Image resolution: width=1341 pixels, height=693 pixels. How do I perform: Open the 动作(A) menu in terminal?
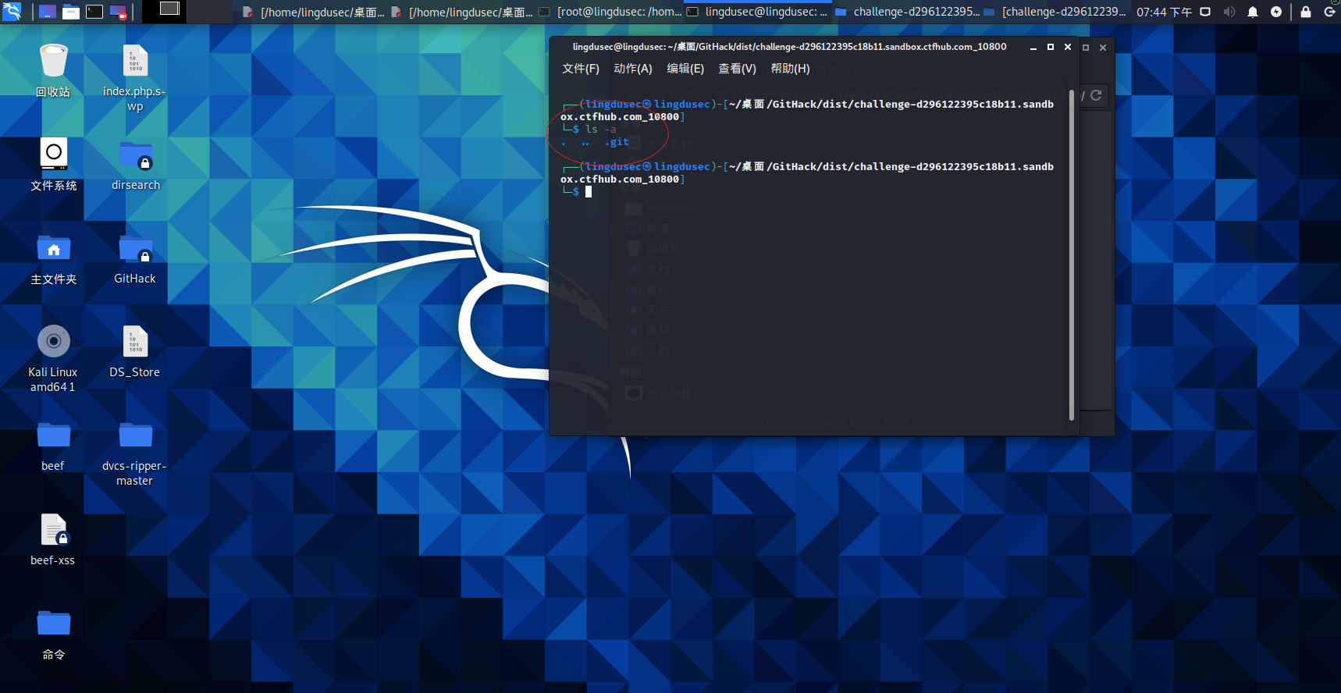633,69
